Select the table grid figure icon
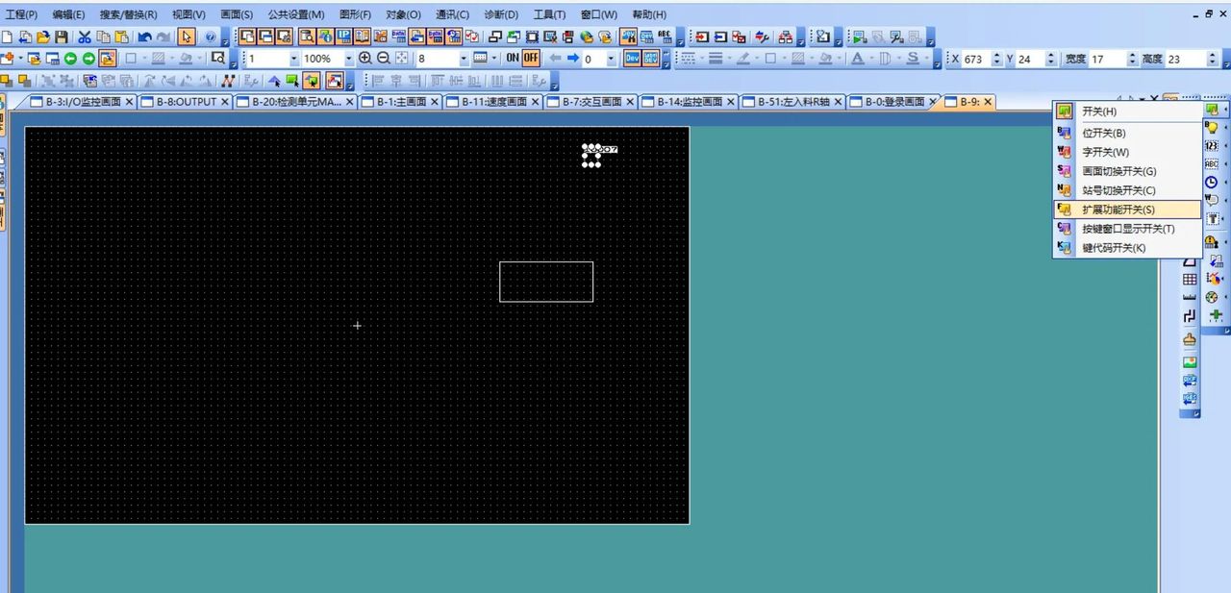 pyautogui.click(x=1190, y=279)
